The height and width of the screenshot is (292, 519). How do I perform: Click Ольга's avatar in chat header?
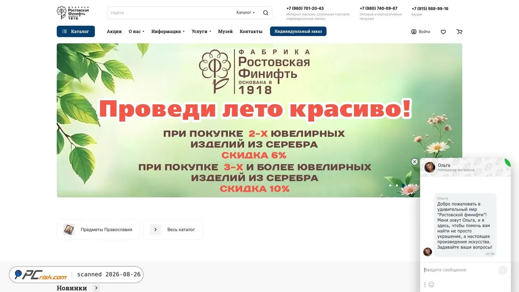[430, 167]
